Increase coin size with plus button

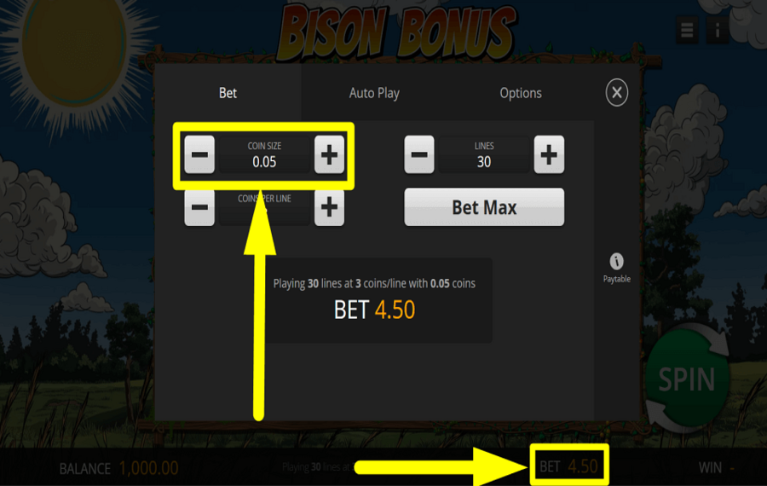pos(329,154)
